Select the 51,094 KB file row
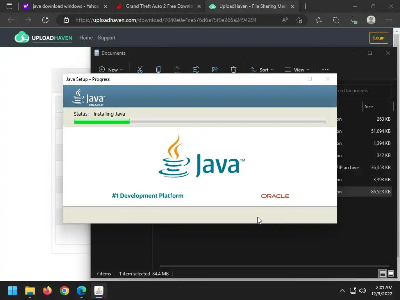 click(364, 131)
